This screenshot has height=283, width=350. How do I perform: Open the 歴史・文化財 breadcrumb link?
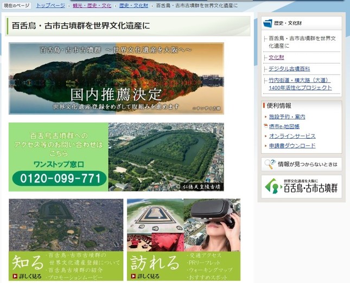[133, 5]
